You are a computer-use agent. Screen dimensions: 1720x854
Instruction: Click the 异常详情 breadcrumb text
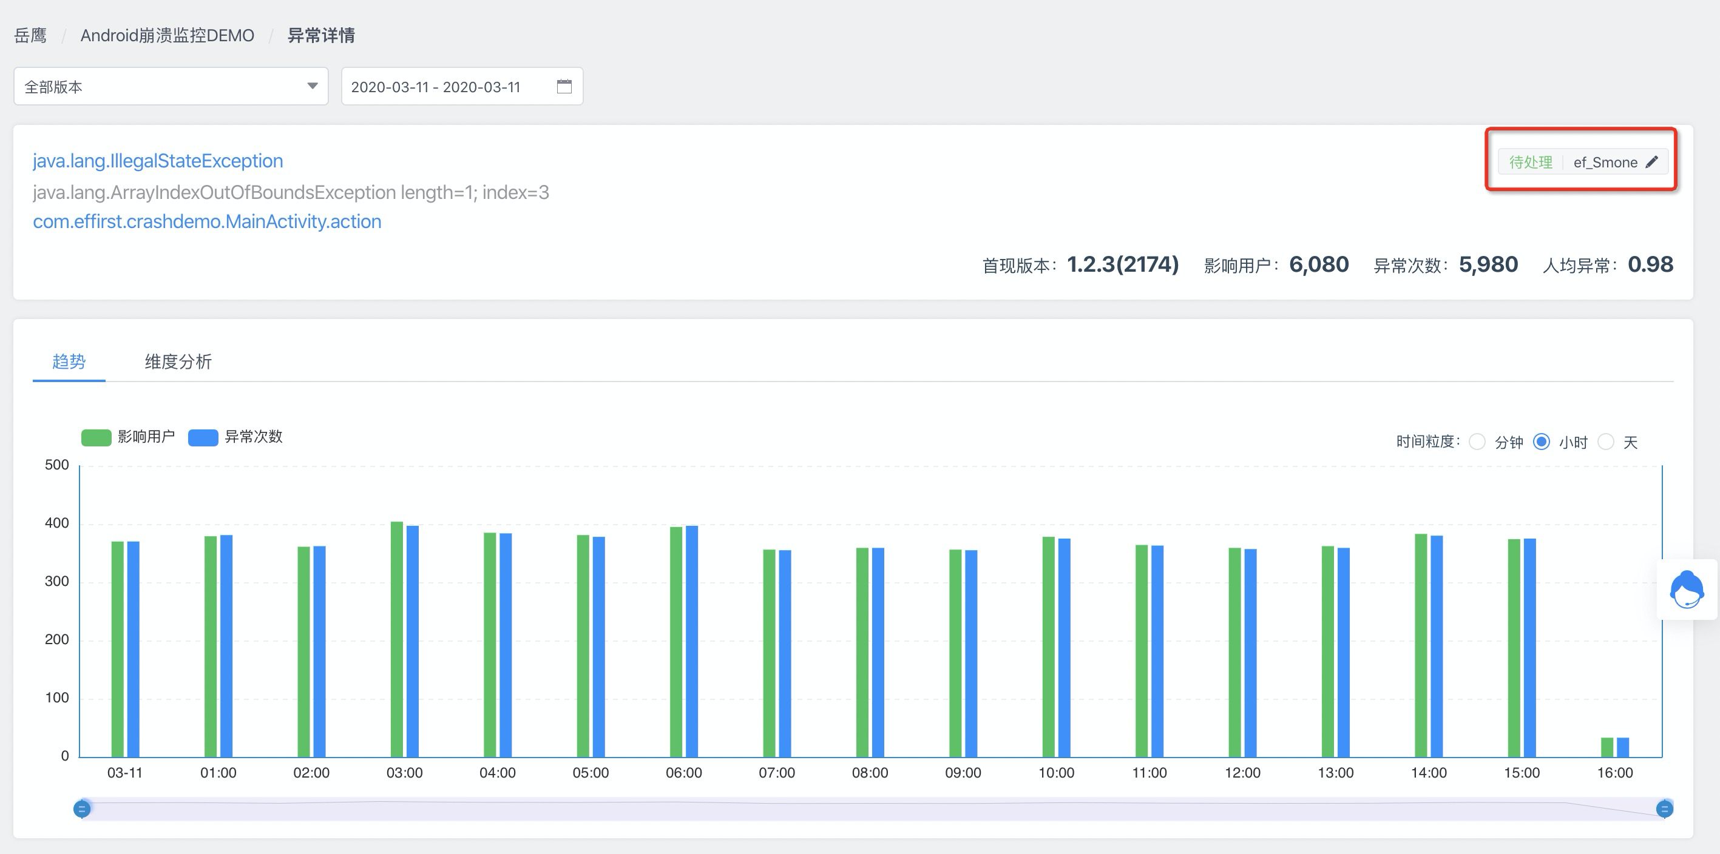321,35
